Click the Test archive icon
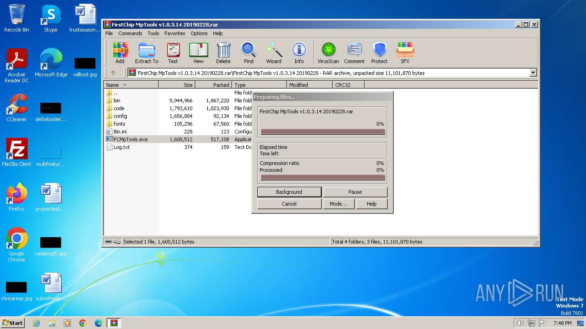This screenshot has width=586, height=329. (173, 53)
